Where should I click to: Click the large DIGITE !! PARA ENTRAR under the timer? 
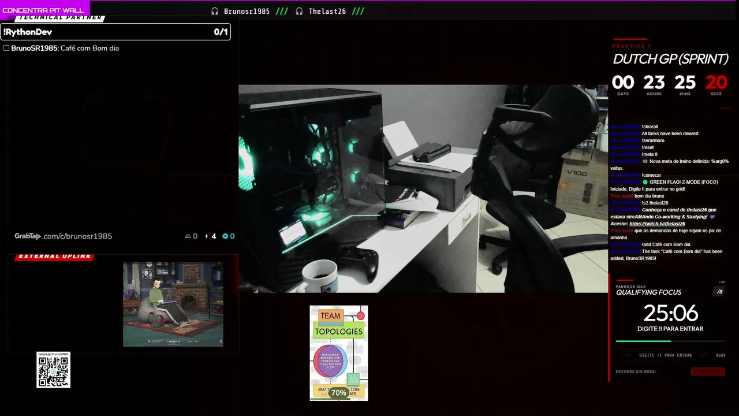[670, 329]
